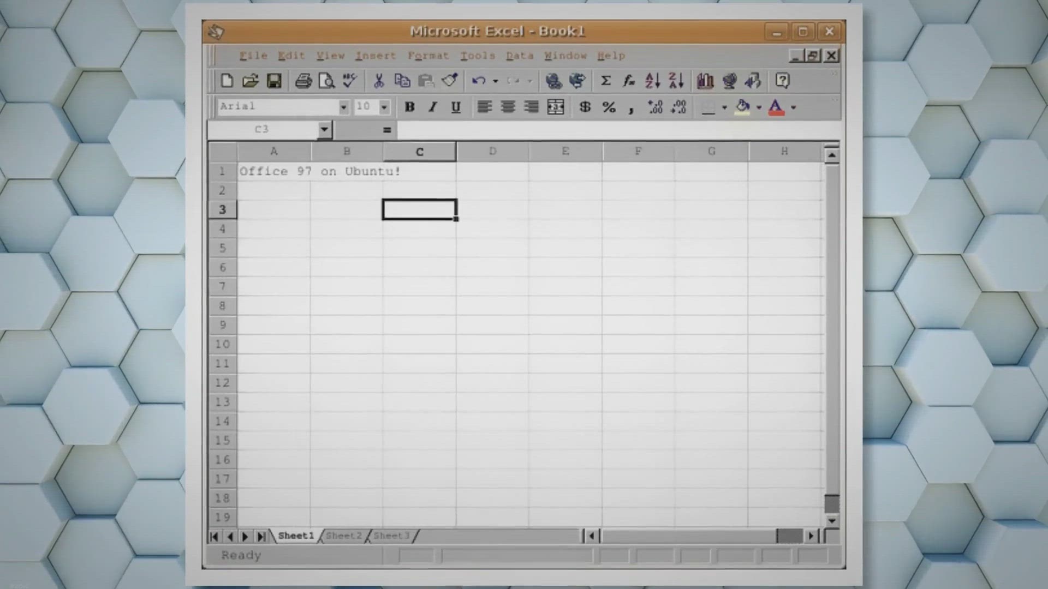
Task: Open the Edit menu
Action: pyautogui.click(x=291, y=56)
